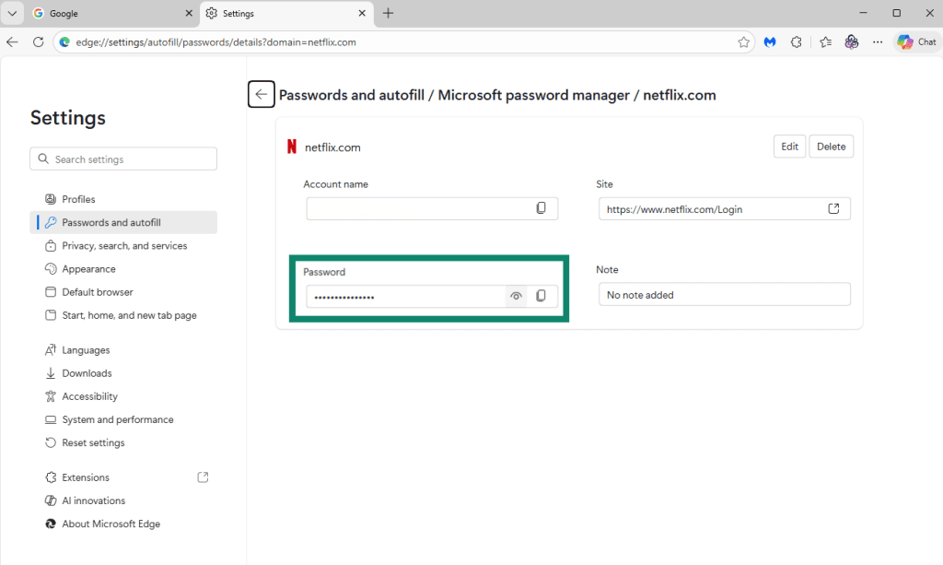Open Profiles settings
Screen dimensions: 943x565
point(123,199)
